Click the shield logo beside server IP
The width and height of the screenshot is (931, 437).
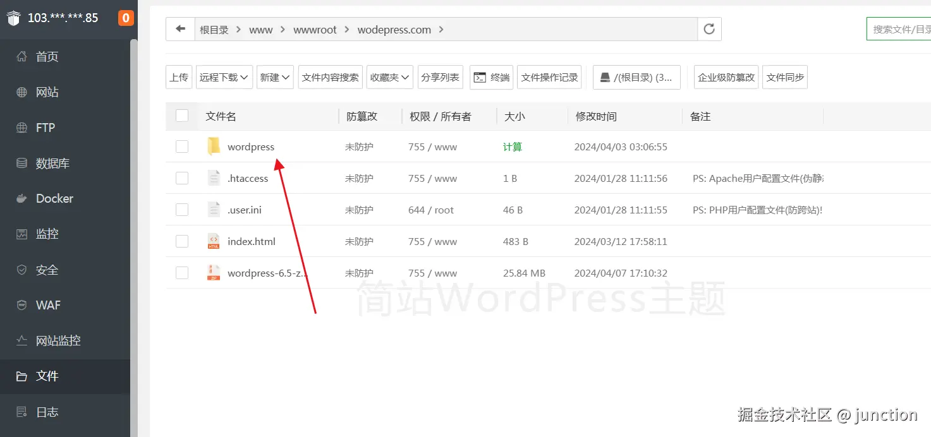[13, 18]
